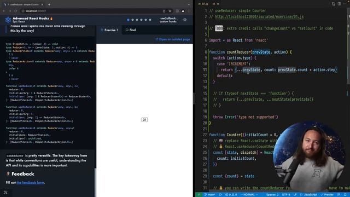Click the TODO highlight on line 4
The image size is (350, 197).
click(x=219, y=28)
